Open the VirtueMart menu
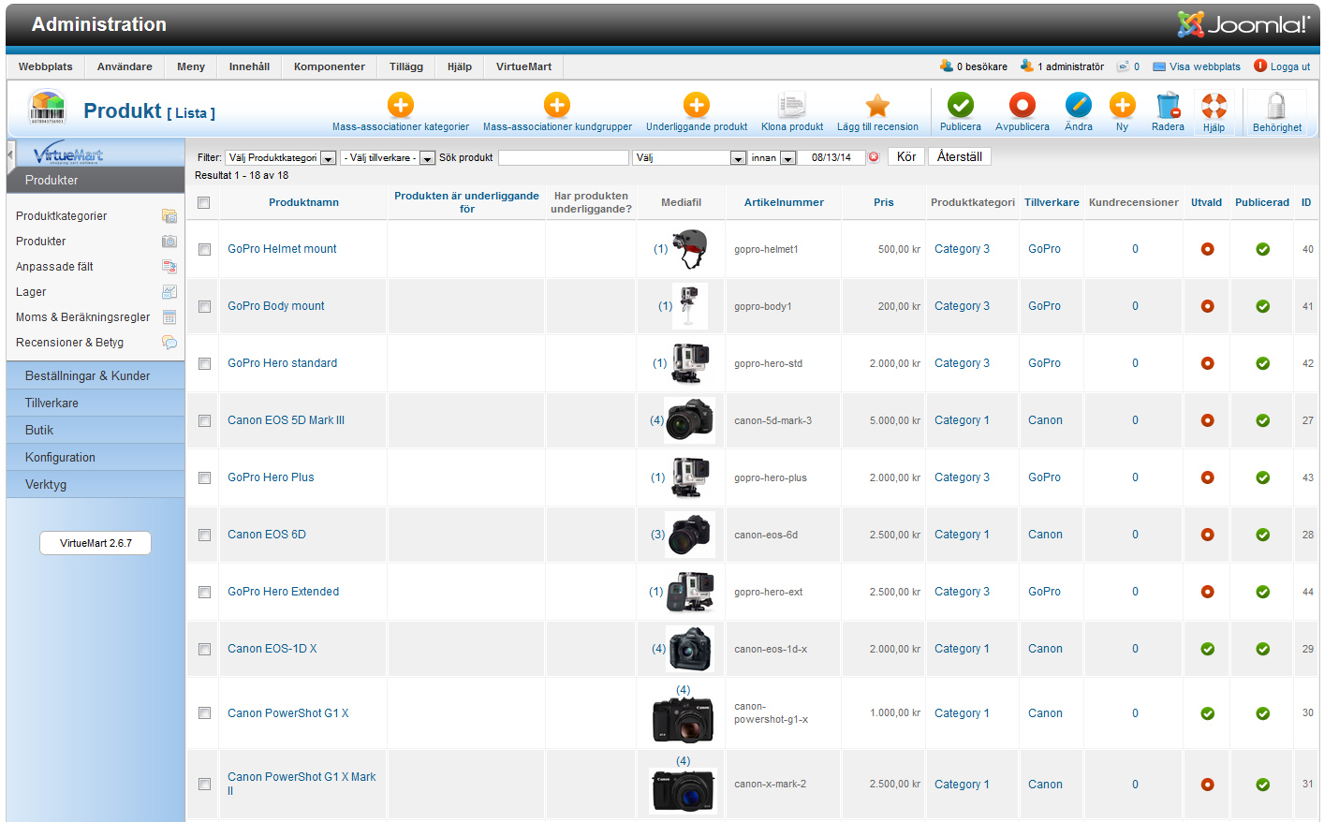 pyautogui.click(x=523, y=66)
